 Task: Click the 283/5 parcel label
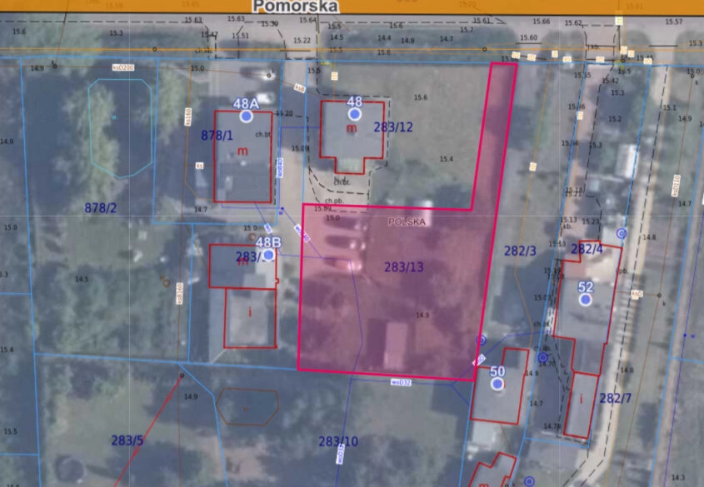127,440
